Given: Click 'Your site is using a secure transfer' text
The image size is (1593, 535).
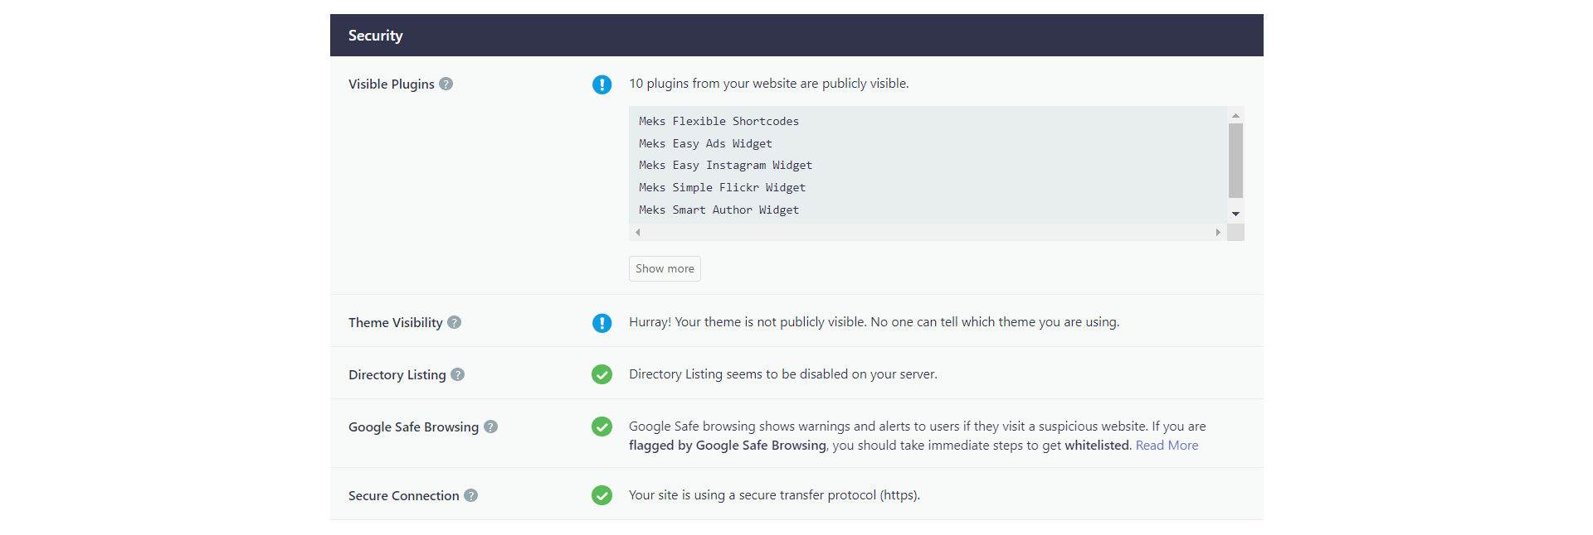Looking at the screenshot, I should pyautogui.click(x=774, y=495).
